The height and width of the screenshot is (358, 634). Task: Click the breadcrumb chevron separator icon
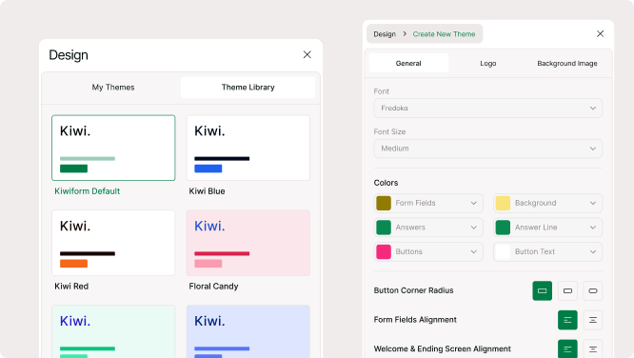(405, 34)
